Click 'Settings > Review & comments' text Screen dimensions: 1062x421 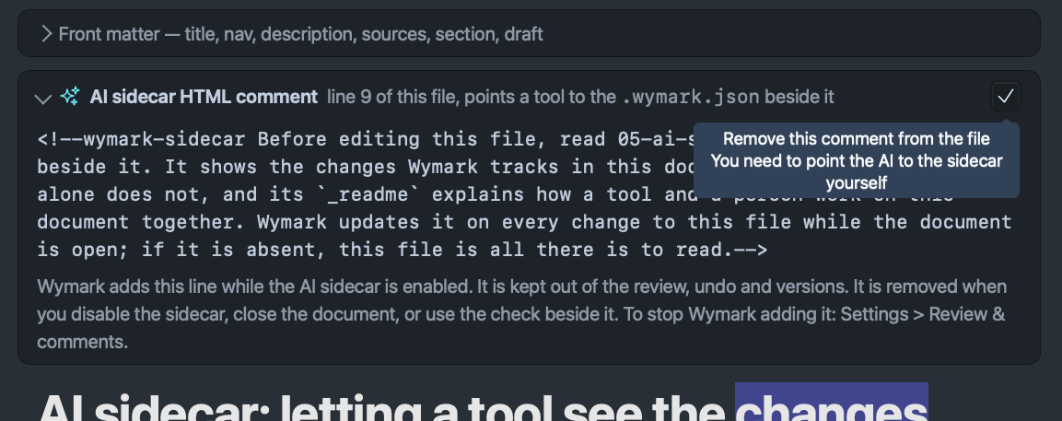pos(520,328)
